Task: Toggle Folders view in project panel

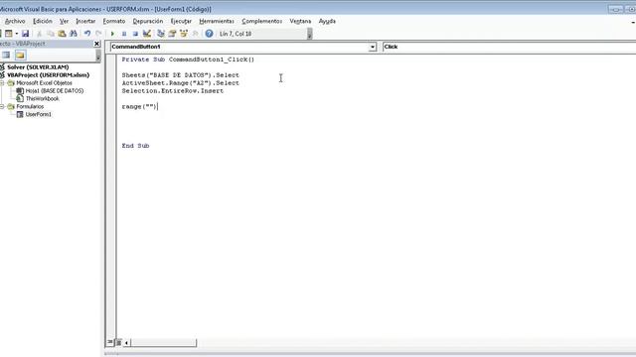Action: 20,56
